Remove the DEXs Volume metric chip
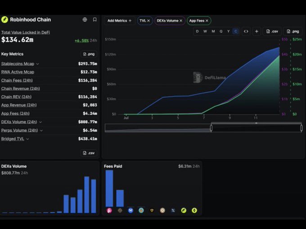Image resolution: width=306 pixels, height=229 pixels. pos(181,21)
